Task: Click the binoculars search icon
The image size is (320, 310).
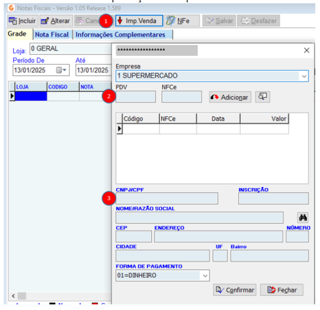Action: [x=303, y=218]
